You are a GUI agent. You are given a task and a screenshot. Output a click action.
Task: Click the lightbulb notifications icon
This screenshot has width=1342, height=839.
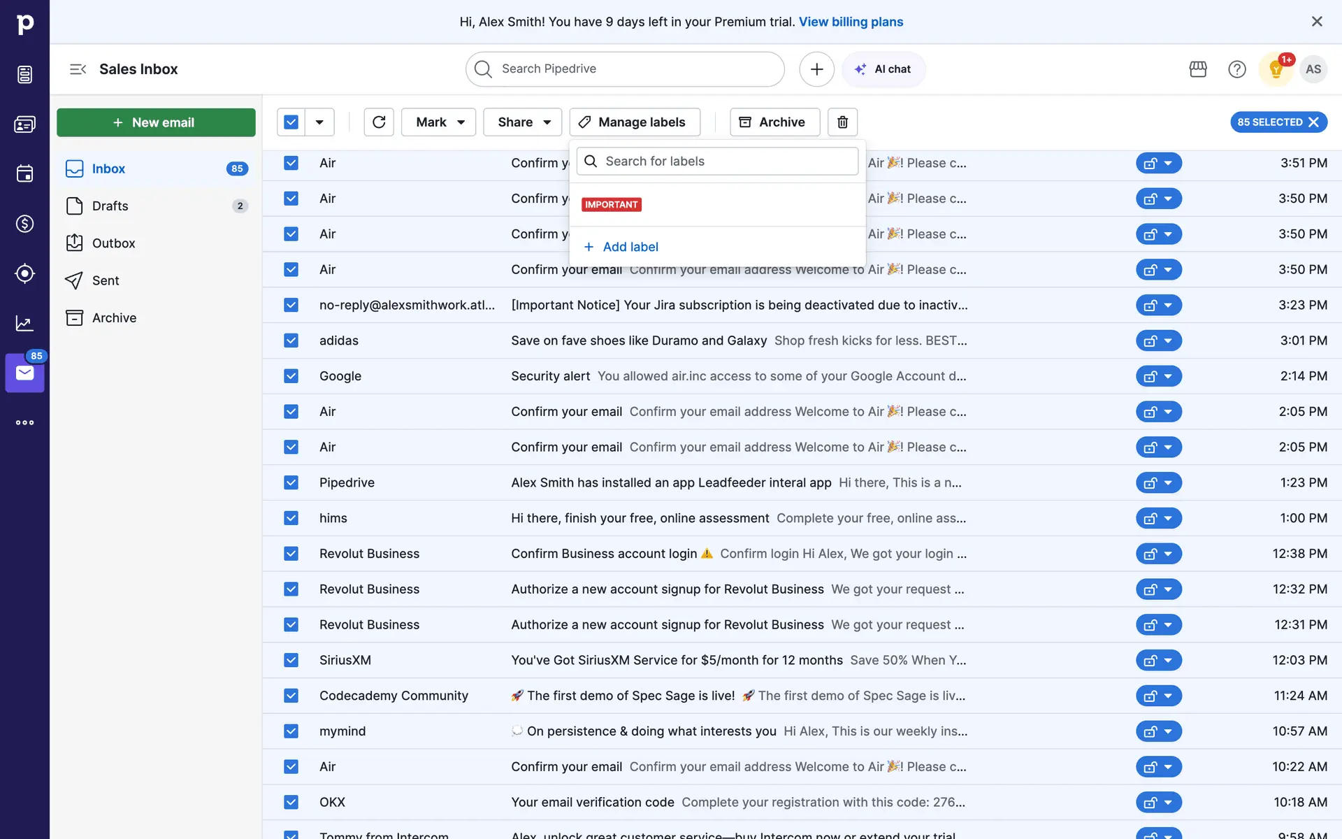pyautogui.click(x=1276, y=69)
